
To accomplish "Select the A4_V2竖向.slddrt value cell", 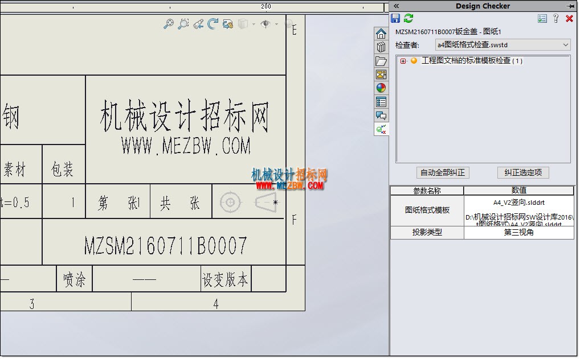I will point(518,211).
